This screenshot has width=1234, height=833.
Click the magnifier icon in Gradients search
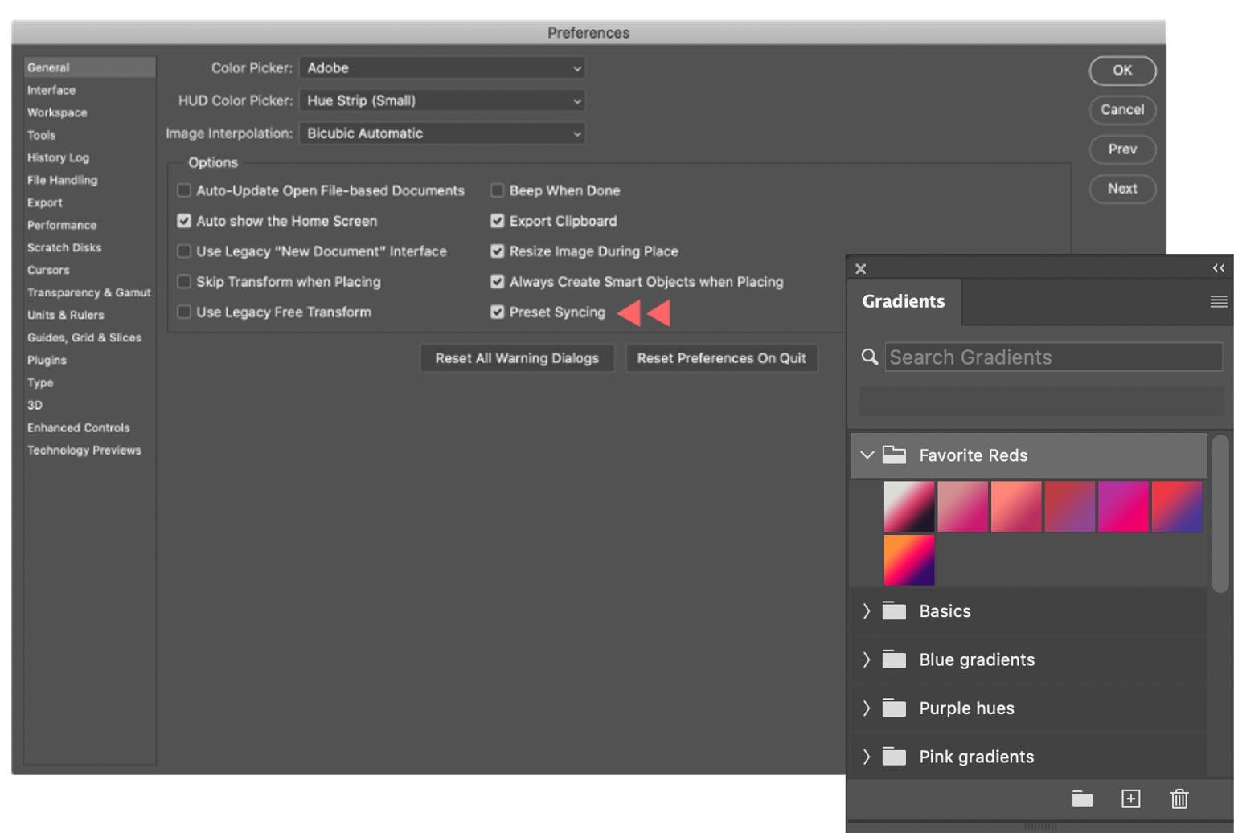[869, 357]
